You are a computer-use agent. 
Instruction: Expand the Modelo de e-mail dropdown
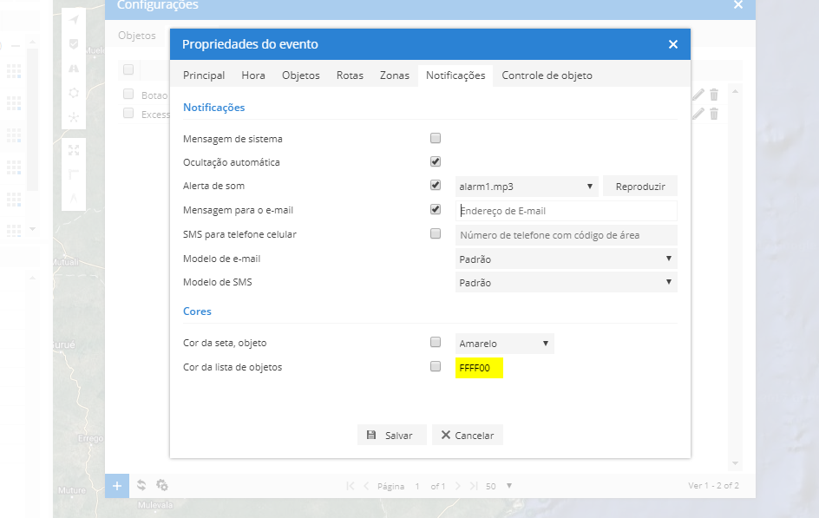566,259
